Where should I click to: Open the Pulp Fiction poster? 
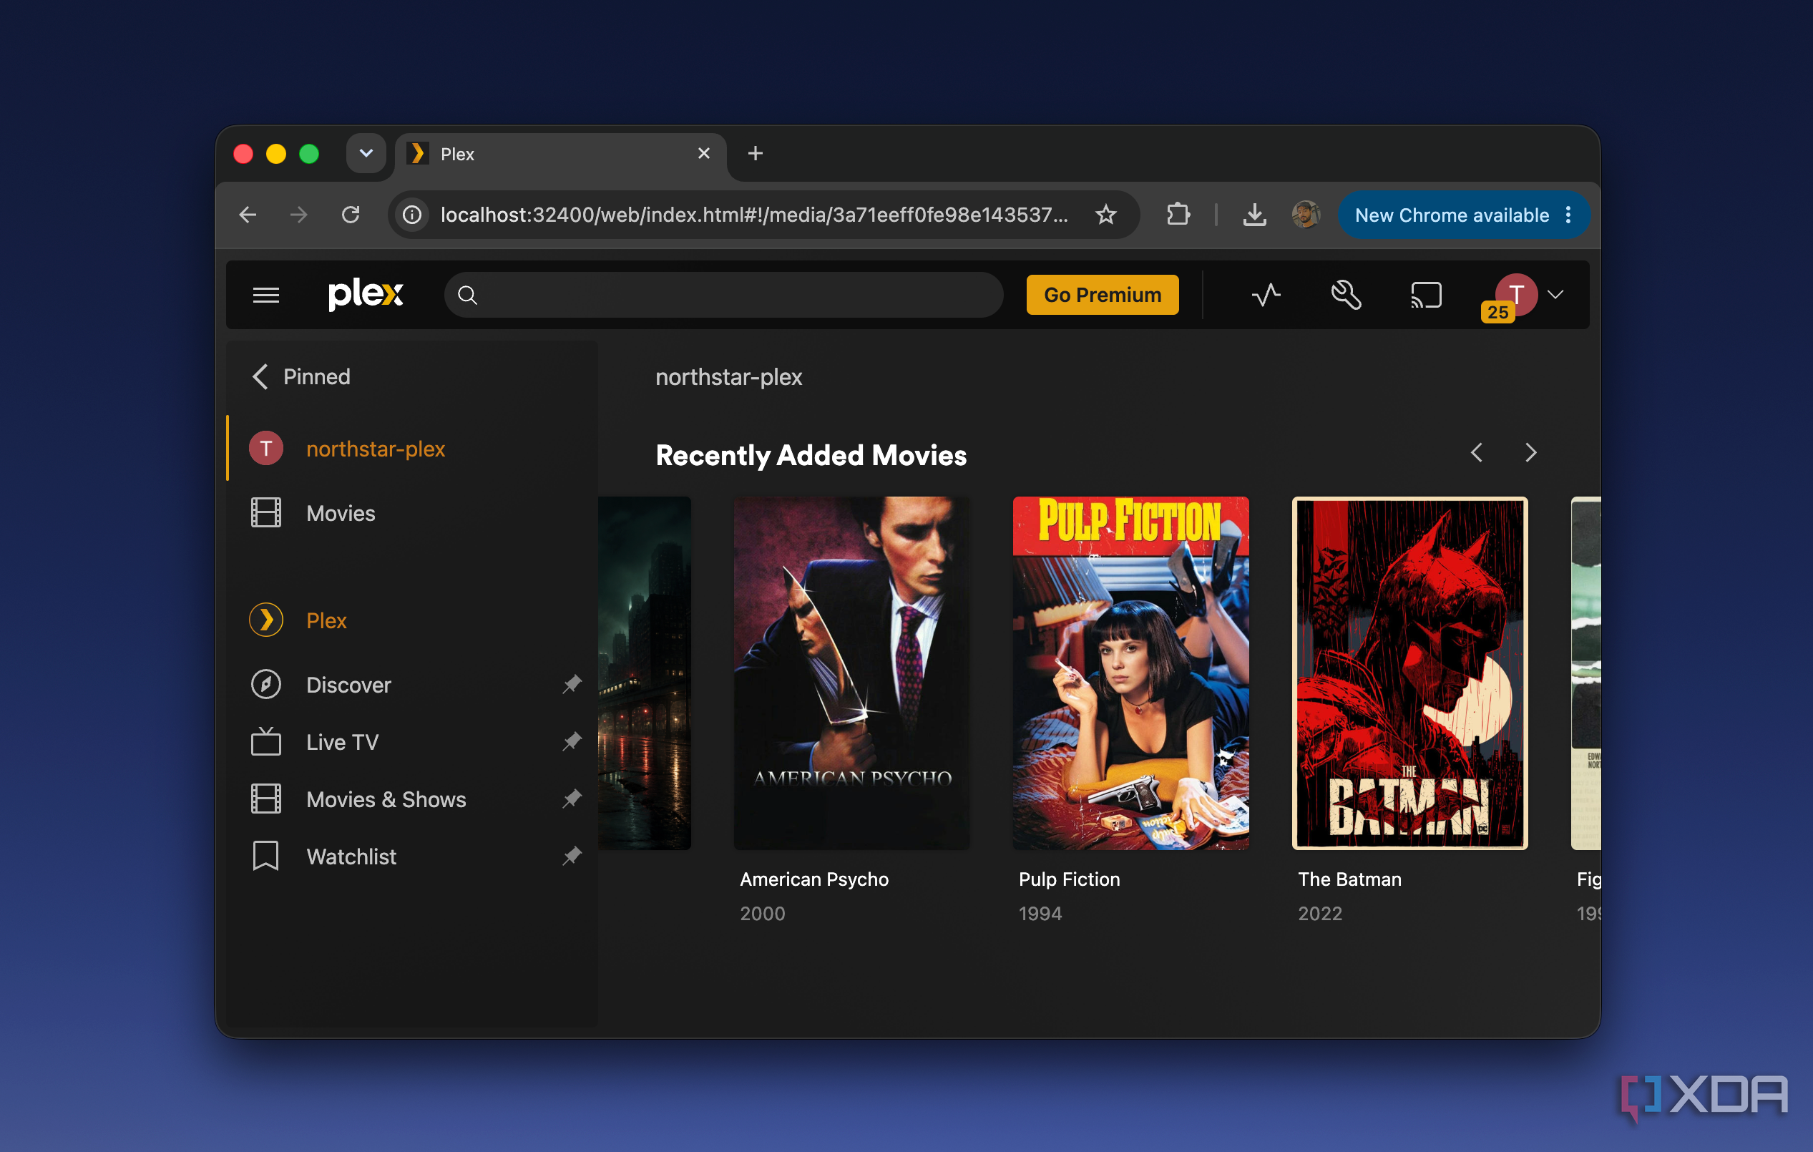click(1131, 673)
